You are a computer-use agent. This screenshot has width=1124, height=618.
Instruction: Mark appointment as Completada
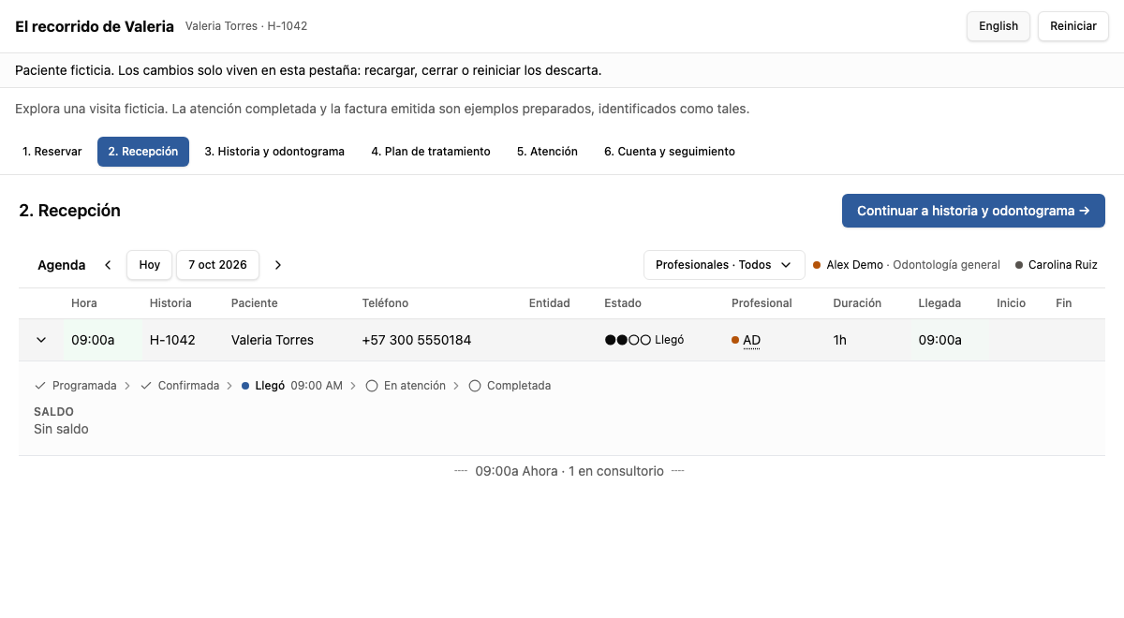[510, 386]
